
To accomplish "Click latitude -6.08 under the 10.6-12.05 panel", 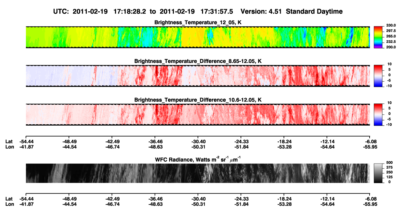I will point(370,141).
